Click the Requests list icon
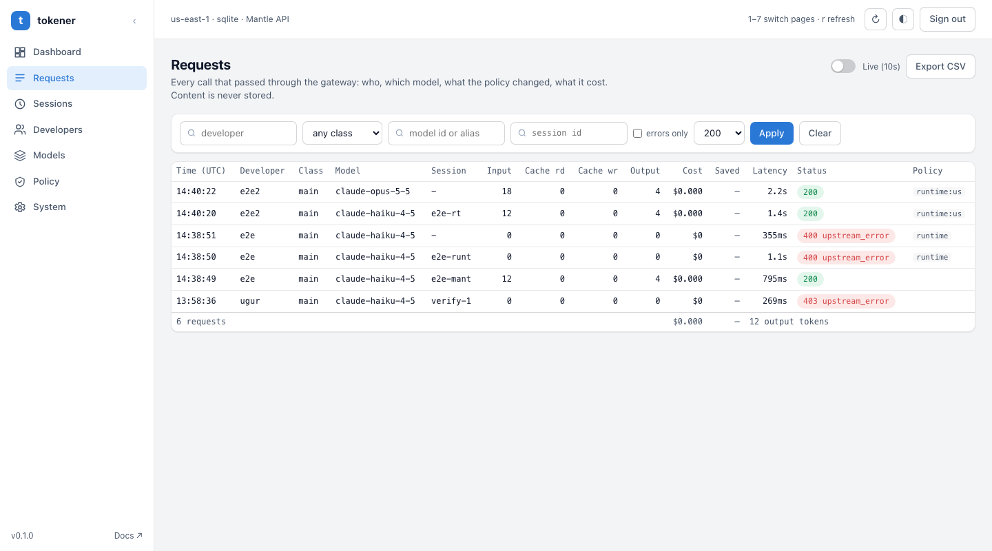Viewport: 992px width, 551px height. [x=20, y=78]
